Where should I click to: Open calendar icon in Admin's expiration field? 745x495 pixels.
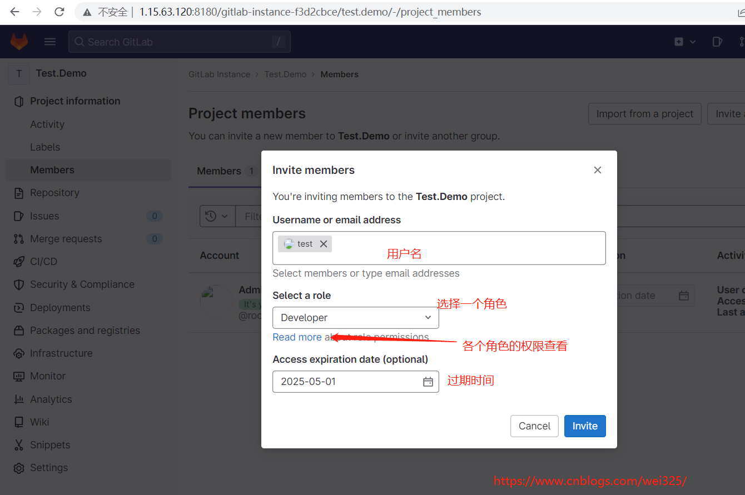(x=684, y=296)
